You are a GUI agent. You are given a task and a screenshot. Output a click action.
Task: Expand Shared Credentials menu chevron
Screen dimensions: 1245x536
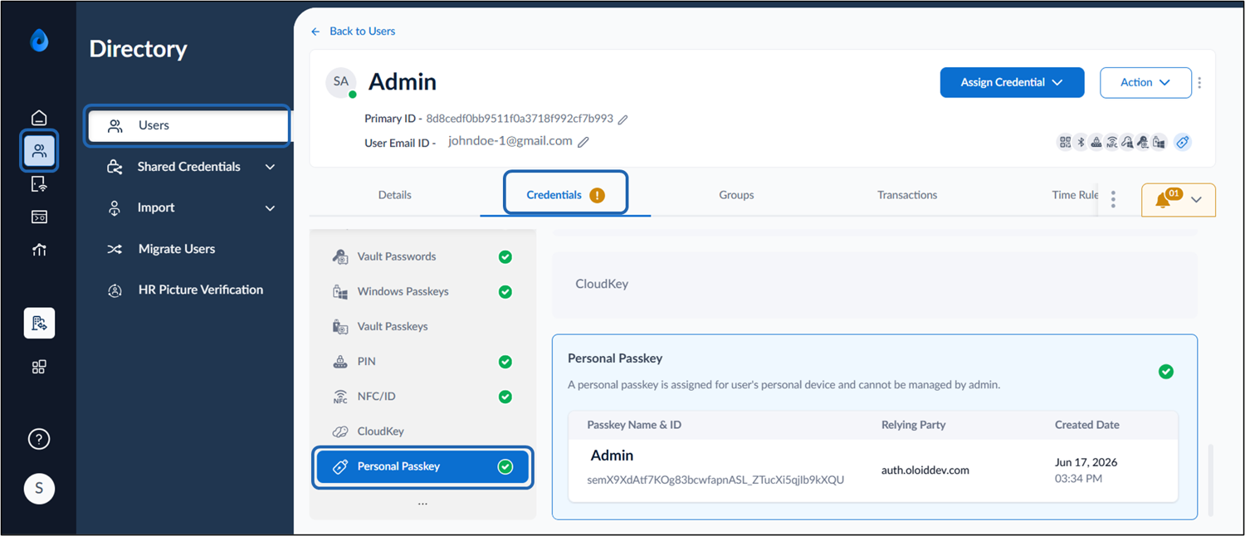tap(270, 167)
